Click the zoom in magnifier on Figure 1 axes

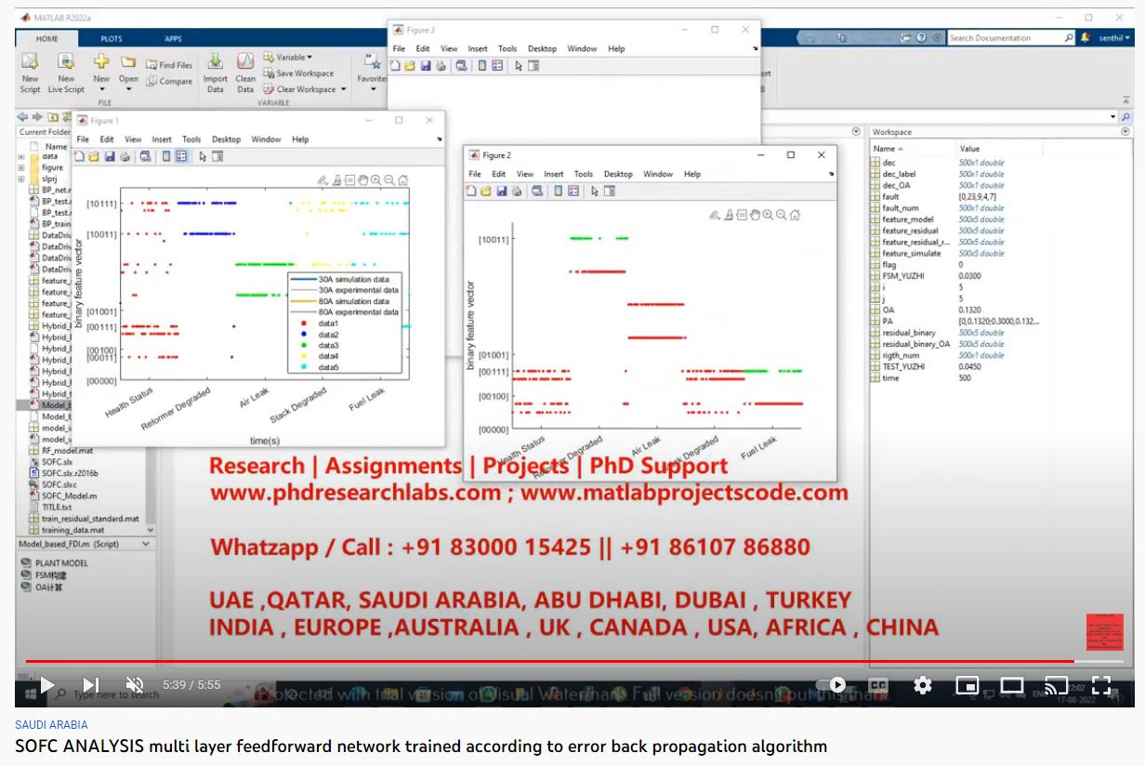click(375, 180)
